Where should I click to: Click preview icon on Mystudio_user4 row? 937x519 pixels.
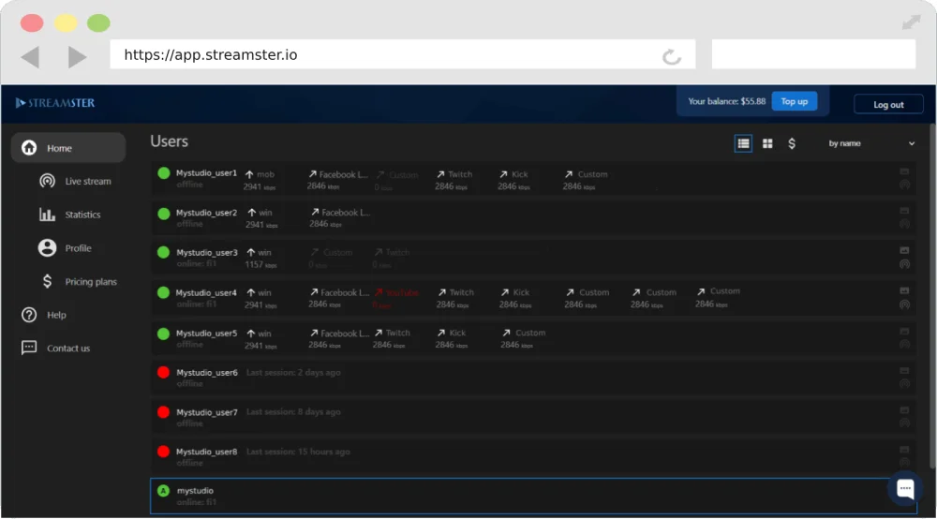[905, 290]
